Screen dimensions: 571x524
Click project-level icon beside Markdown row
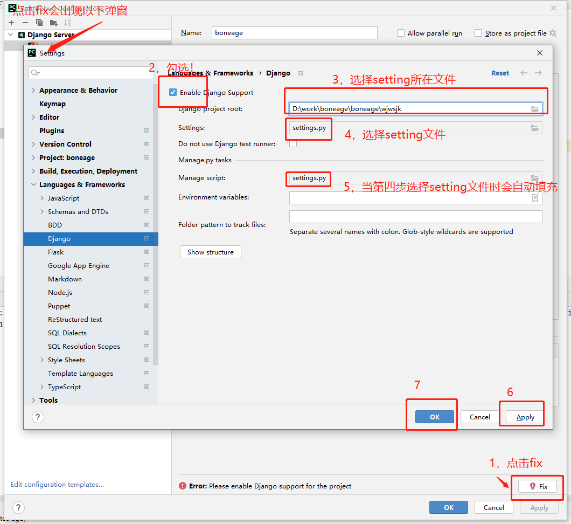(x=147, y=279)
